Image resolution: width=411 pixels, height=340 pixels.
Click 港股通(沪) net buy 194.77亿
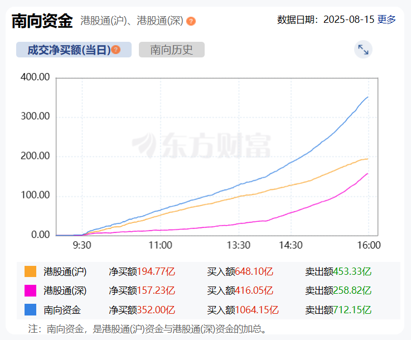pos(156,271)
